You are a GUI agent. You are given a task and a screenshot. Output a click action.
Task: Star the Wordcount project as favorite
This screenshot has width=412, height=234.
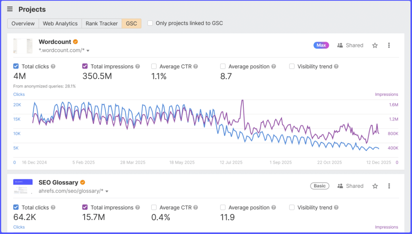(375, 45)
